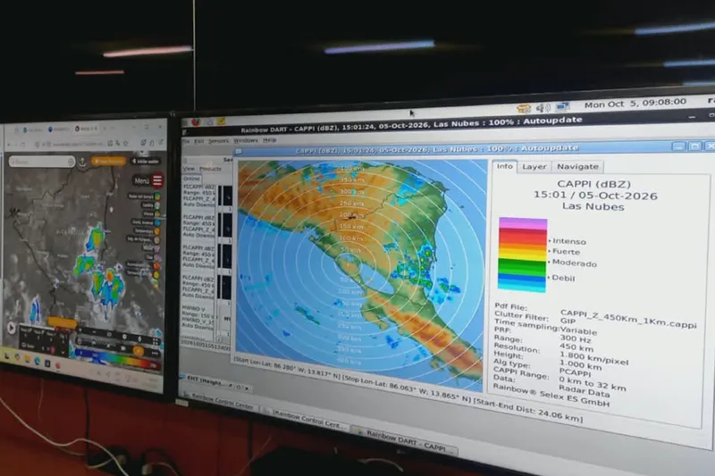Open the red Menu hamburger button in browser map

(x=157, y=180)
